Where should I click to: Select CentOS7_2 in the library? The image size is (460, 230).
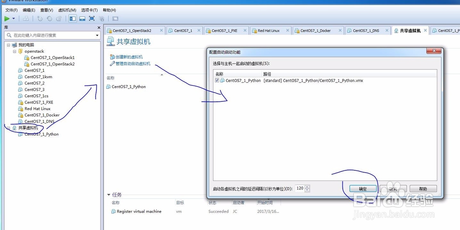tap(34, 83)
